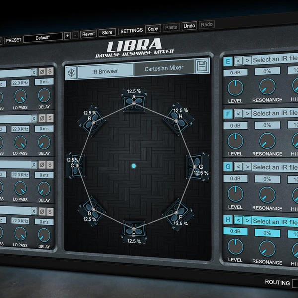Select speaker cabinet B in the mixer
The width and height of the screenshot is (298, 298).
pos(91,121)
